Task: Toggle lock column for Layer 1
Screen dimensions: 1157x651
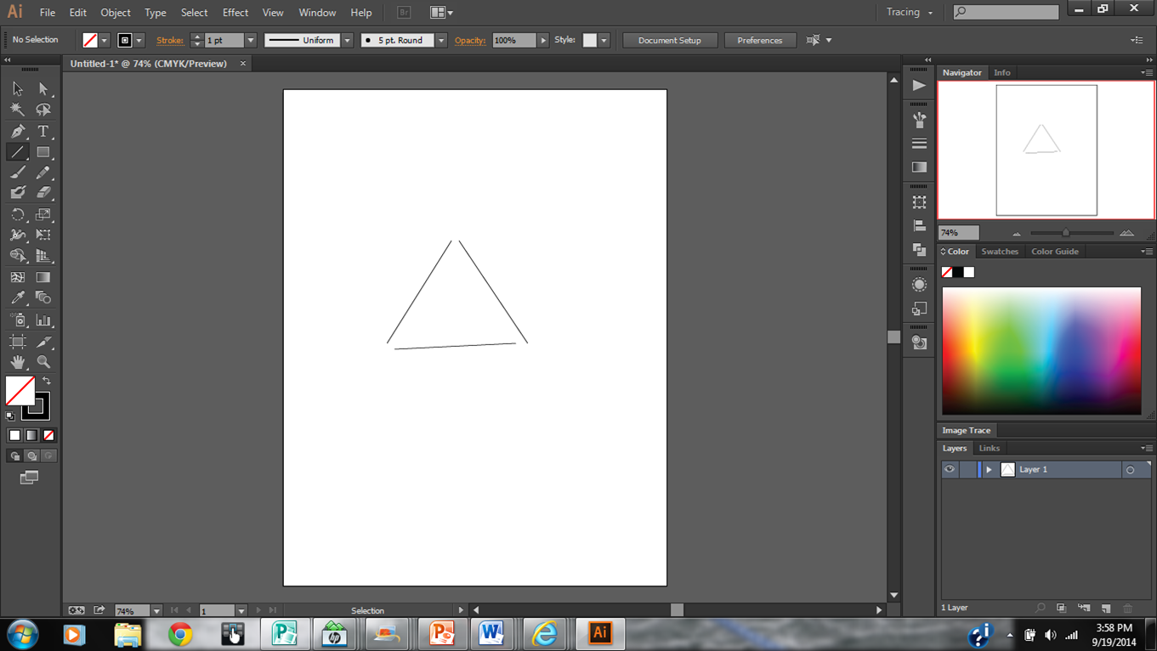Action: [x=967, y=469]
